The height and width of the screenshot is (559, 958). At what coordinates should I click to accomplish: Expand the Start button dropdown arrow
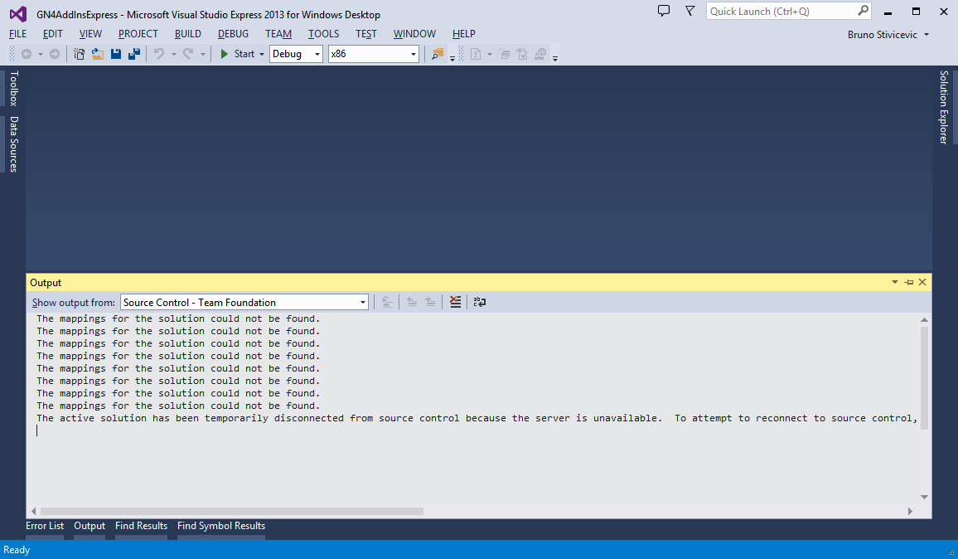coord(262,54)
